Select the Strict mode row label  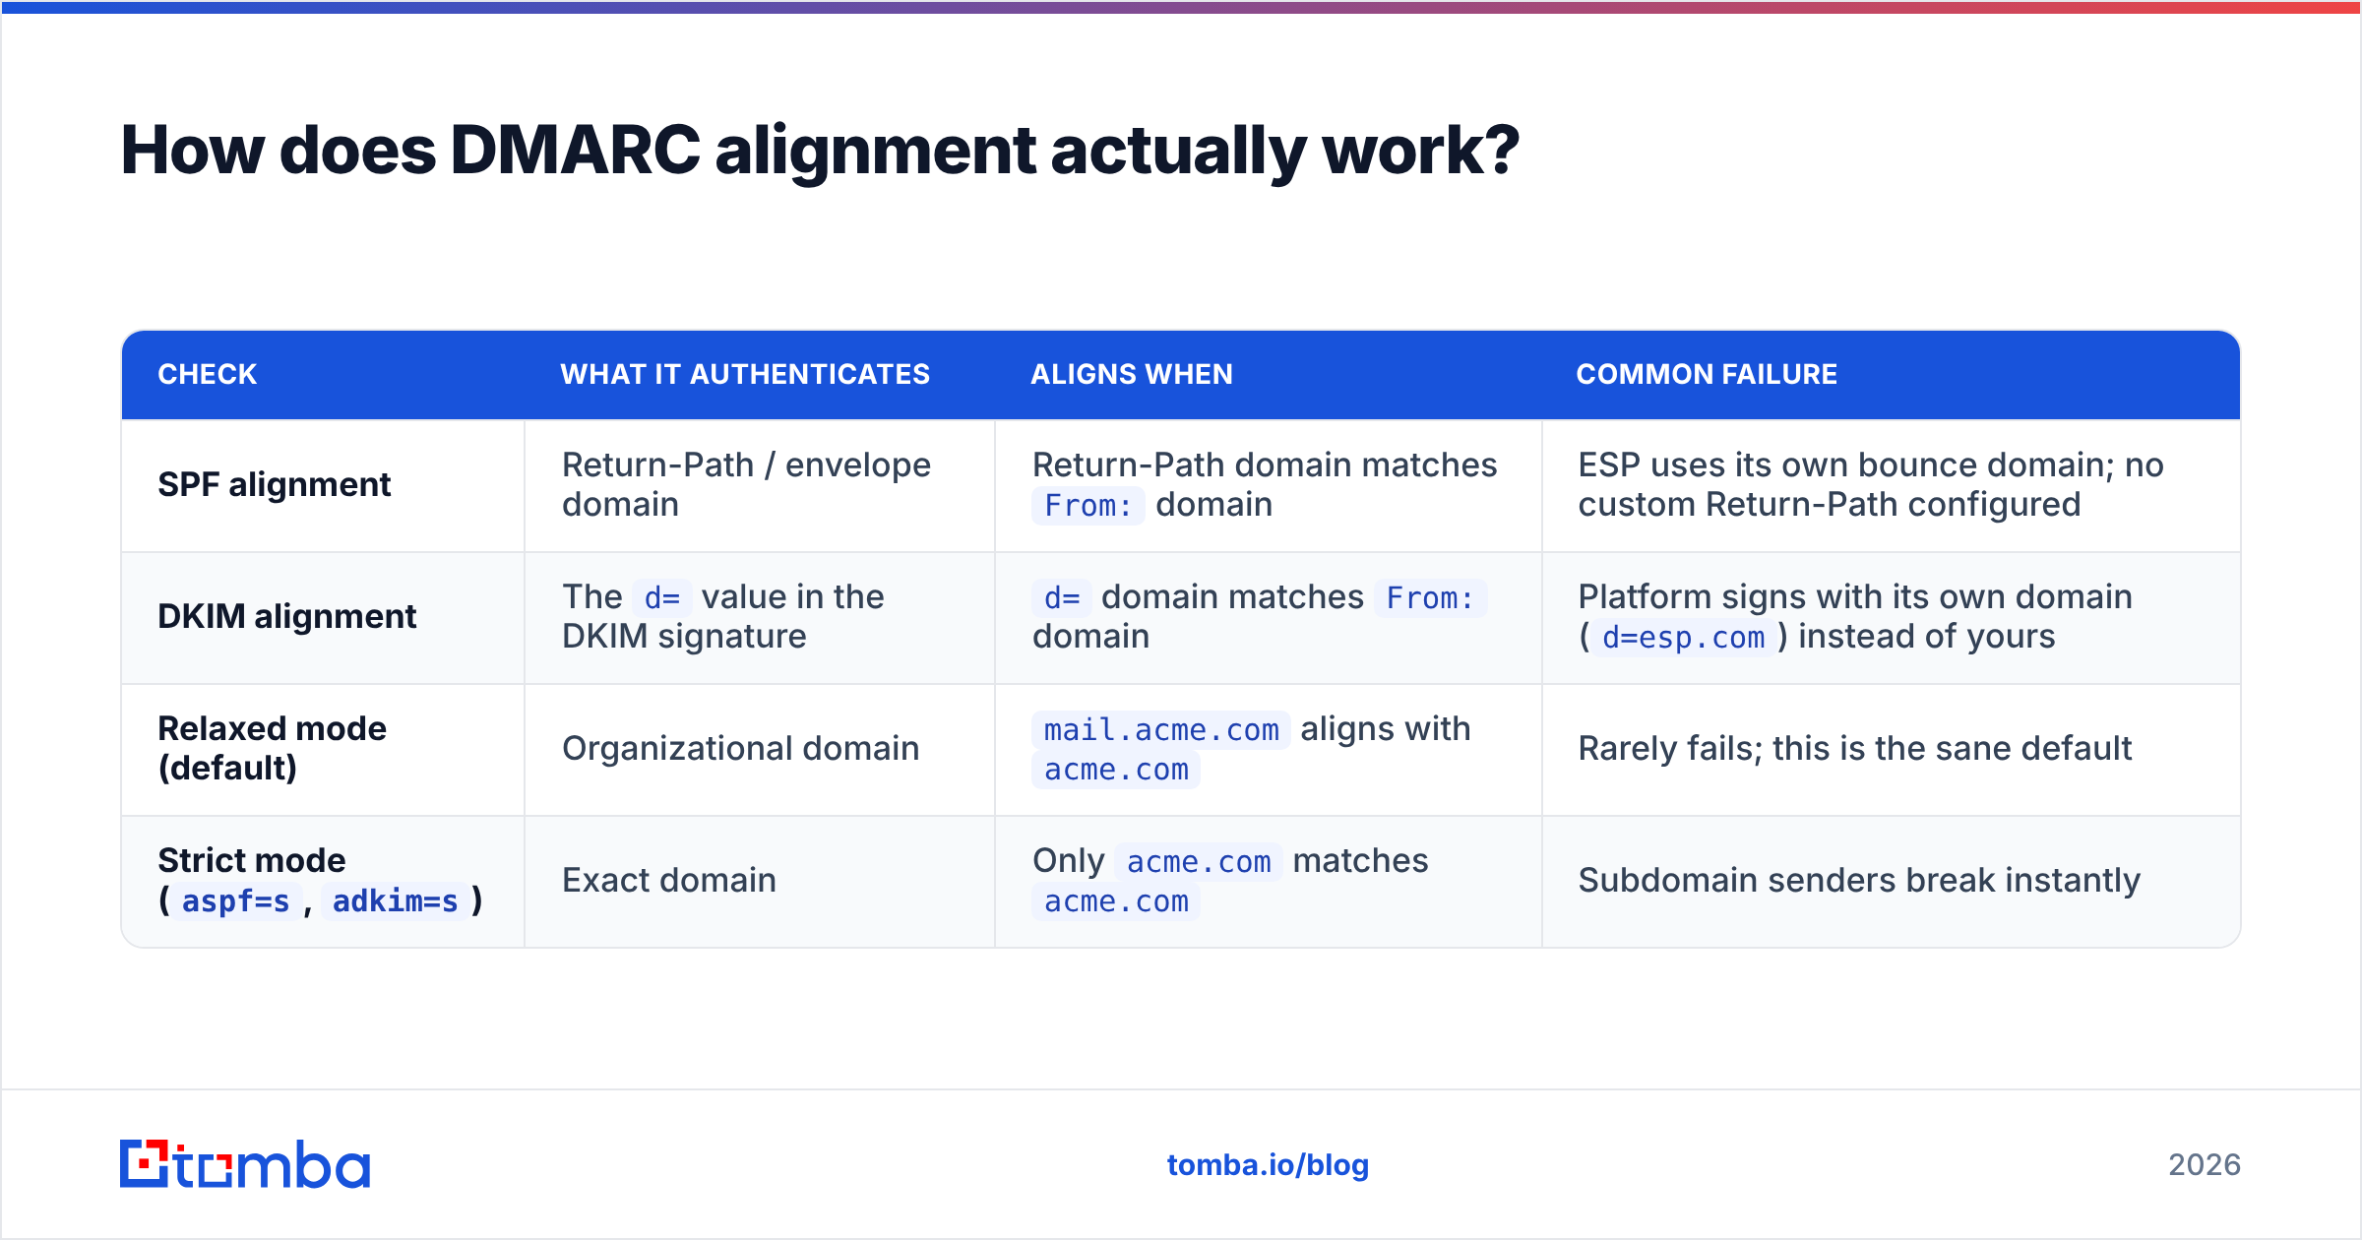point(321,881)
